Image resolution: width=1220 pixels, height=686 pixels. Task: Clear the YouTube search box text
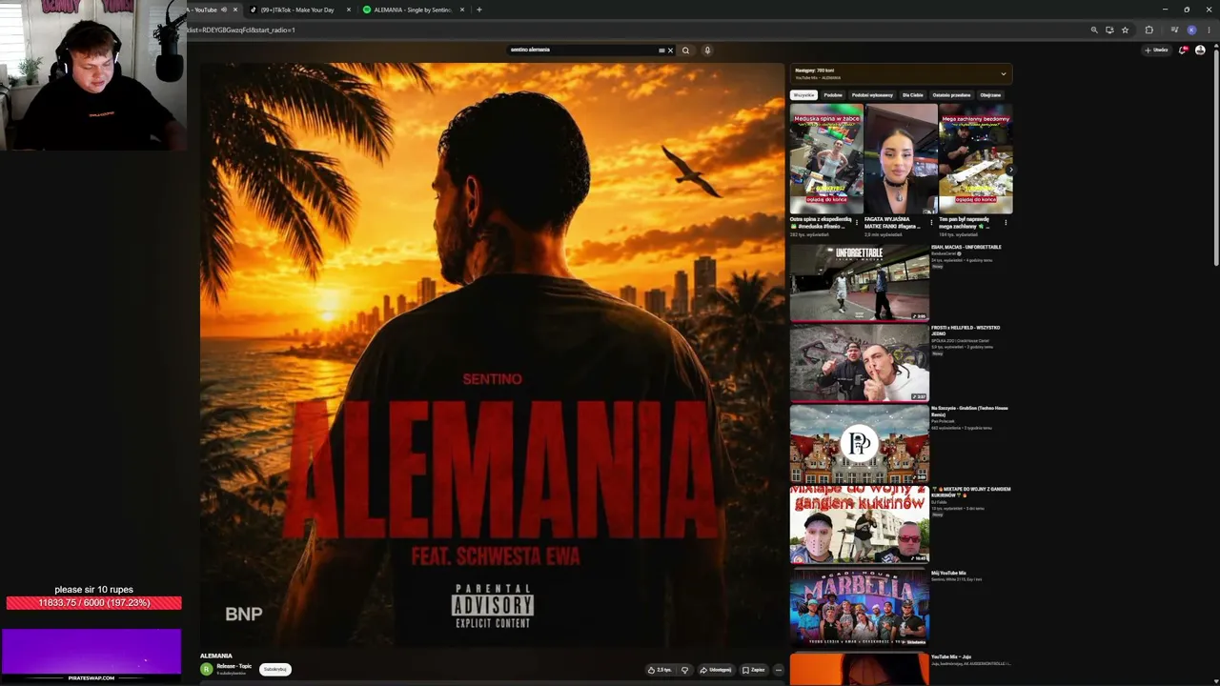[x=670, y=50]
